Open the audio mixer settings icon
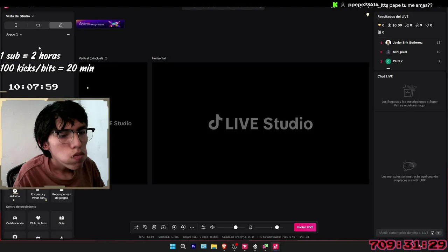The image size is (448, 252). point(203,227)
